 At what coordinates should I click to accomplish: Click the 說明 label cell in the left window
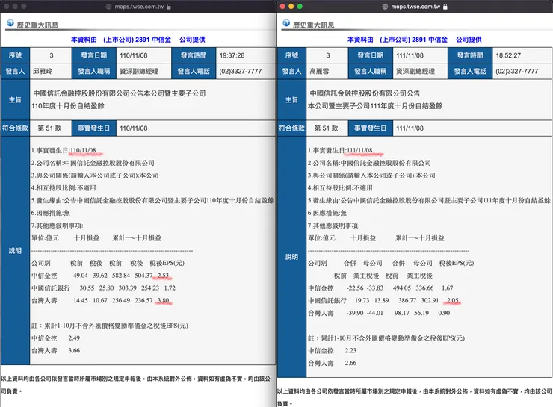click(x=15, y=250)
